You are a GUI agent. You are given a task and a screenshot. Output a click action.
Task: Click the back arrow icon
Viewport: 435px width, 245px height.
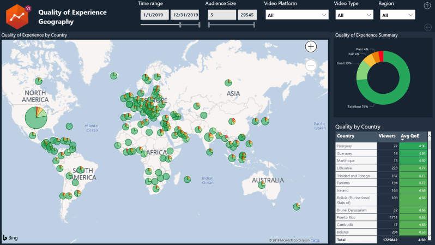(x=427, y=27)
